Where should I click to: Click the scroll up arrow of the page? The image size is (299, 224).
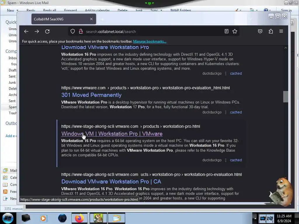coord(286,48)
